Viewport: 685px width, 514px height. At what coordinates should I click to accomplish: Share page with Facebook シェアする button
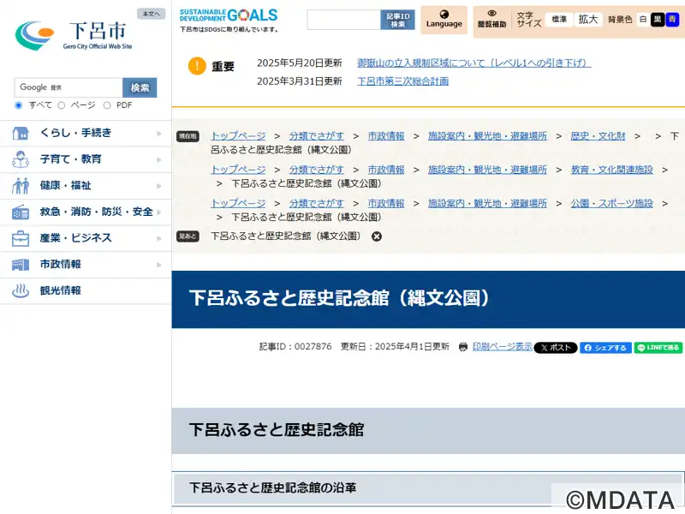(x=605, y=348)
